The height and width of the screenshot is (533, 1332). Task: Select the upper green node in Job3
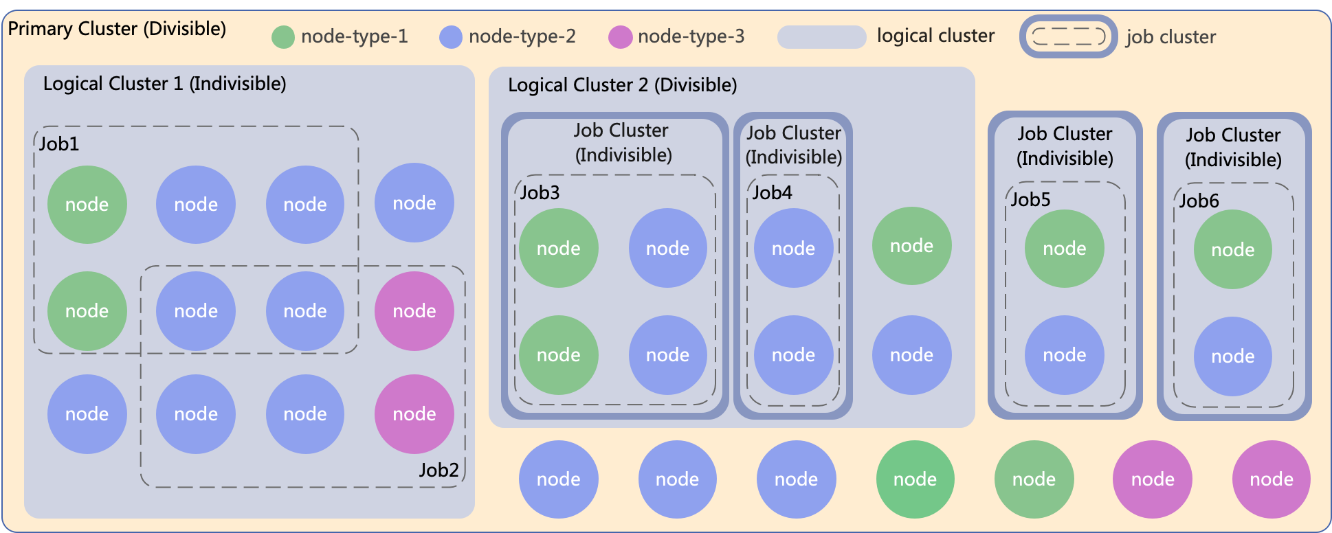559,249
